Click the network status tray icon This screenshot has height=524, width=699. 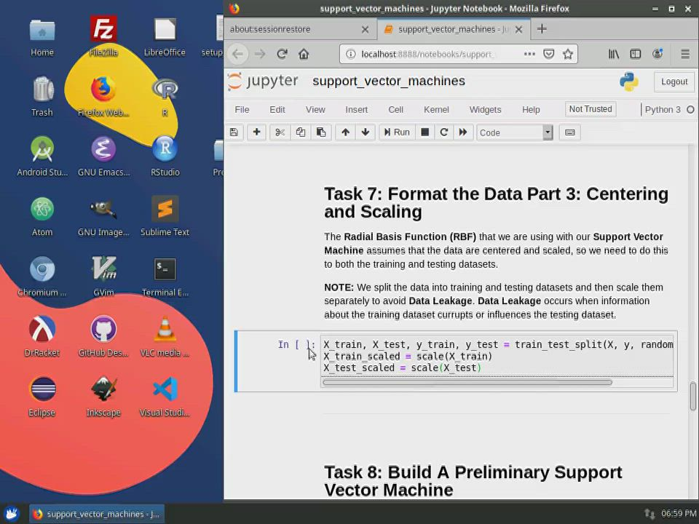click(649, 515)
